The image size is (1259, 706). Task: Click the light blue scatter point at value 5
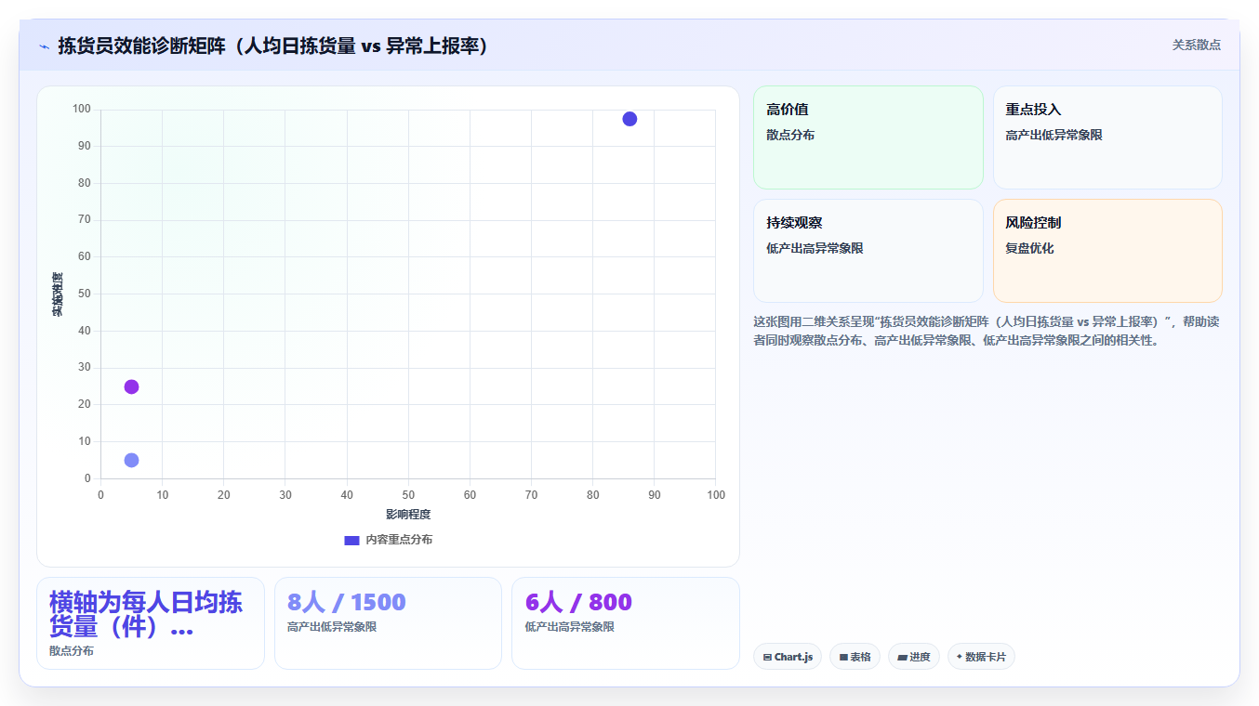pos(131,460)
